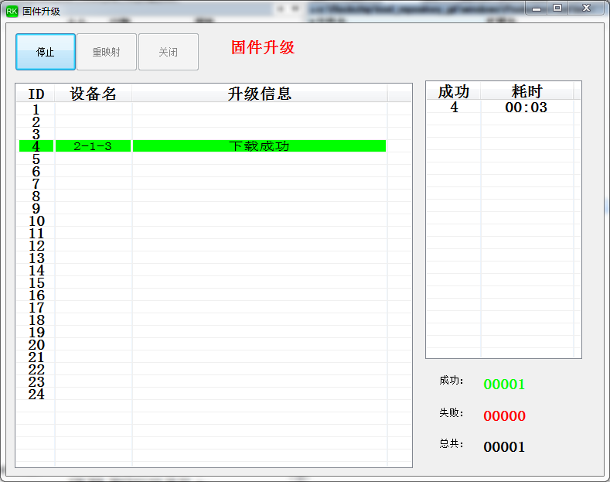Screen dimensions: 610x482
Task: Click the 关闭 button
Action: click(169, 52)
